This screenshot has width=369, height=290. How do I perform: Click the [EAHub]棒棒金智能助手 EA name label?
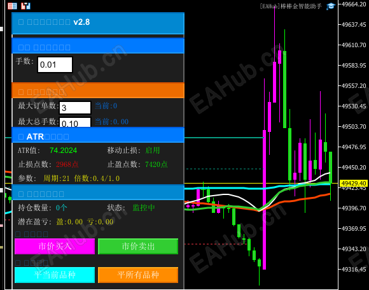click(291, 6)
